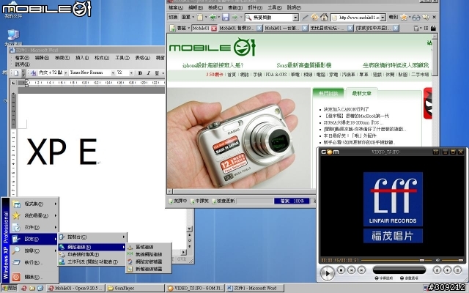
Task: Click the Microsoft Word taskbar button
Action: [x=254, y=288]
